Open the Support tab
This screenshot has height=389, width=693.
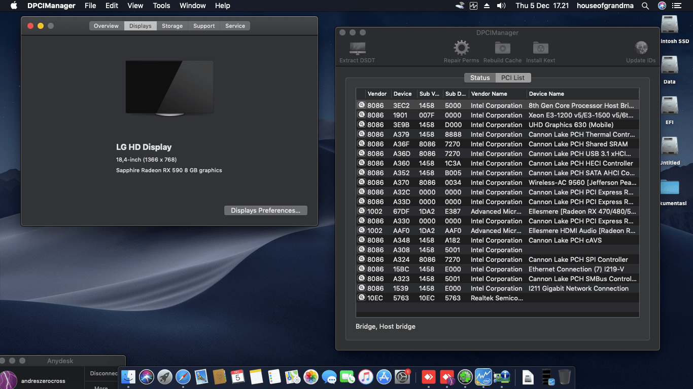pyautogui.click(x=204, y=26)
